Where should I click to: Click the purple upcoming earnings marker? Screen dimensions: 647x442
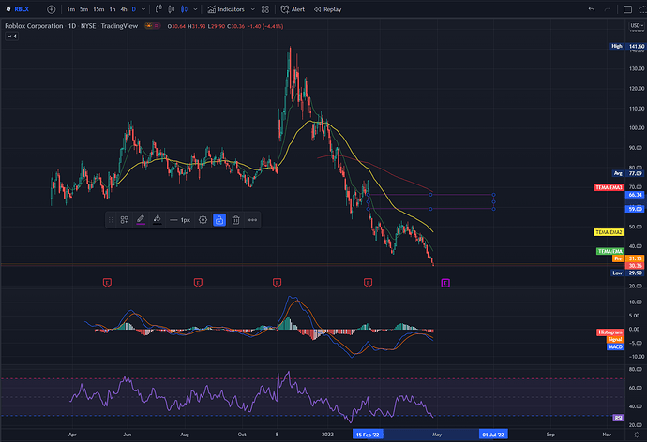pyautogui.click(x=445, y=283)
